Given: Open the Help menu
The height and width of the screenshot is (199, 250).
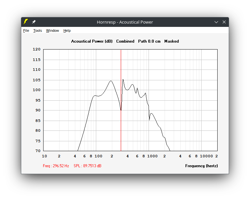Looking at the screenshot, I should tap(67, 30).
